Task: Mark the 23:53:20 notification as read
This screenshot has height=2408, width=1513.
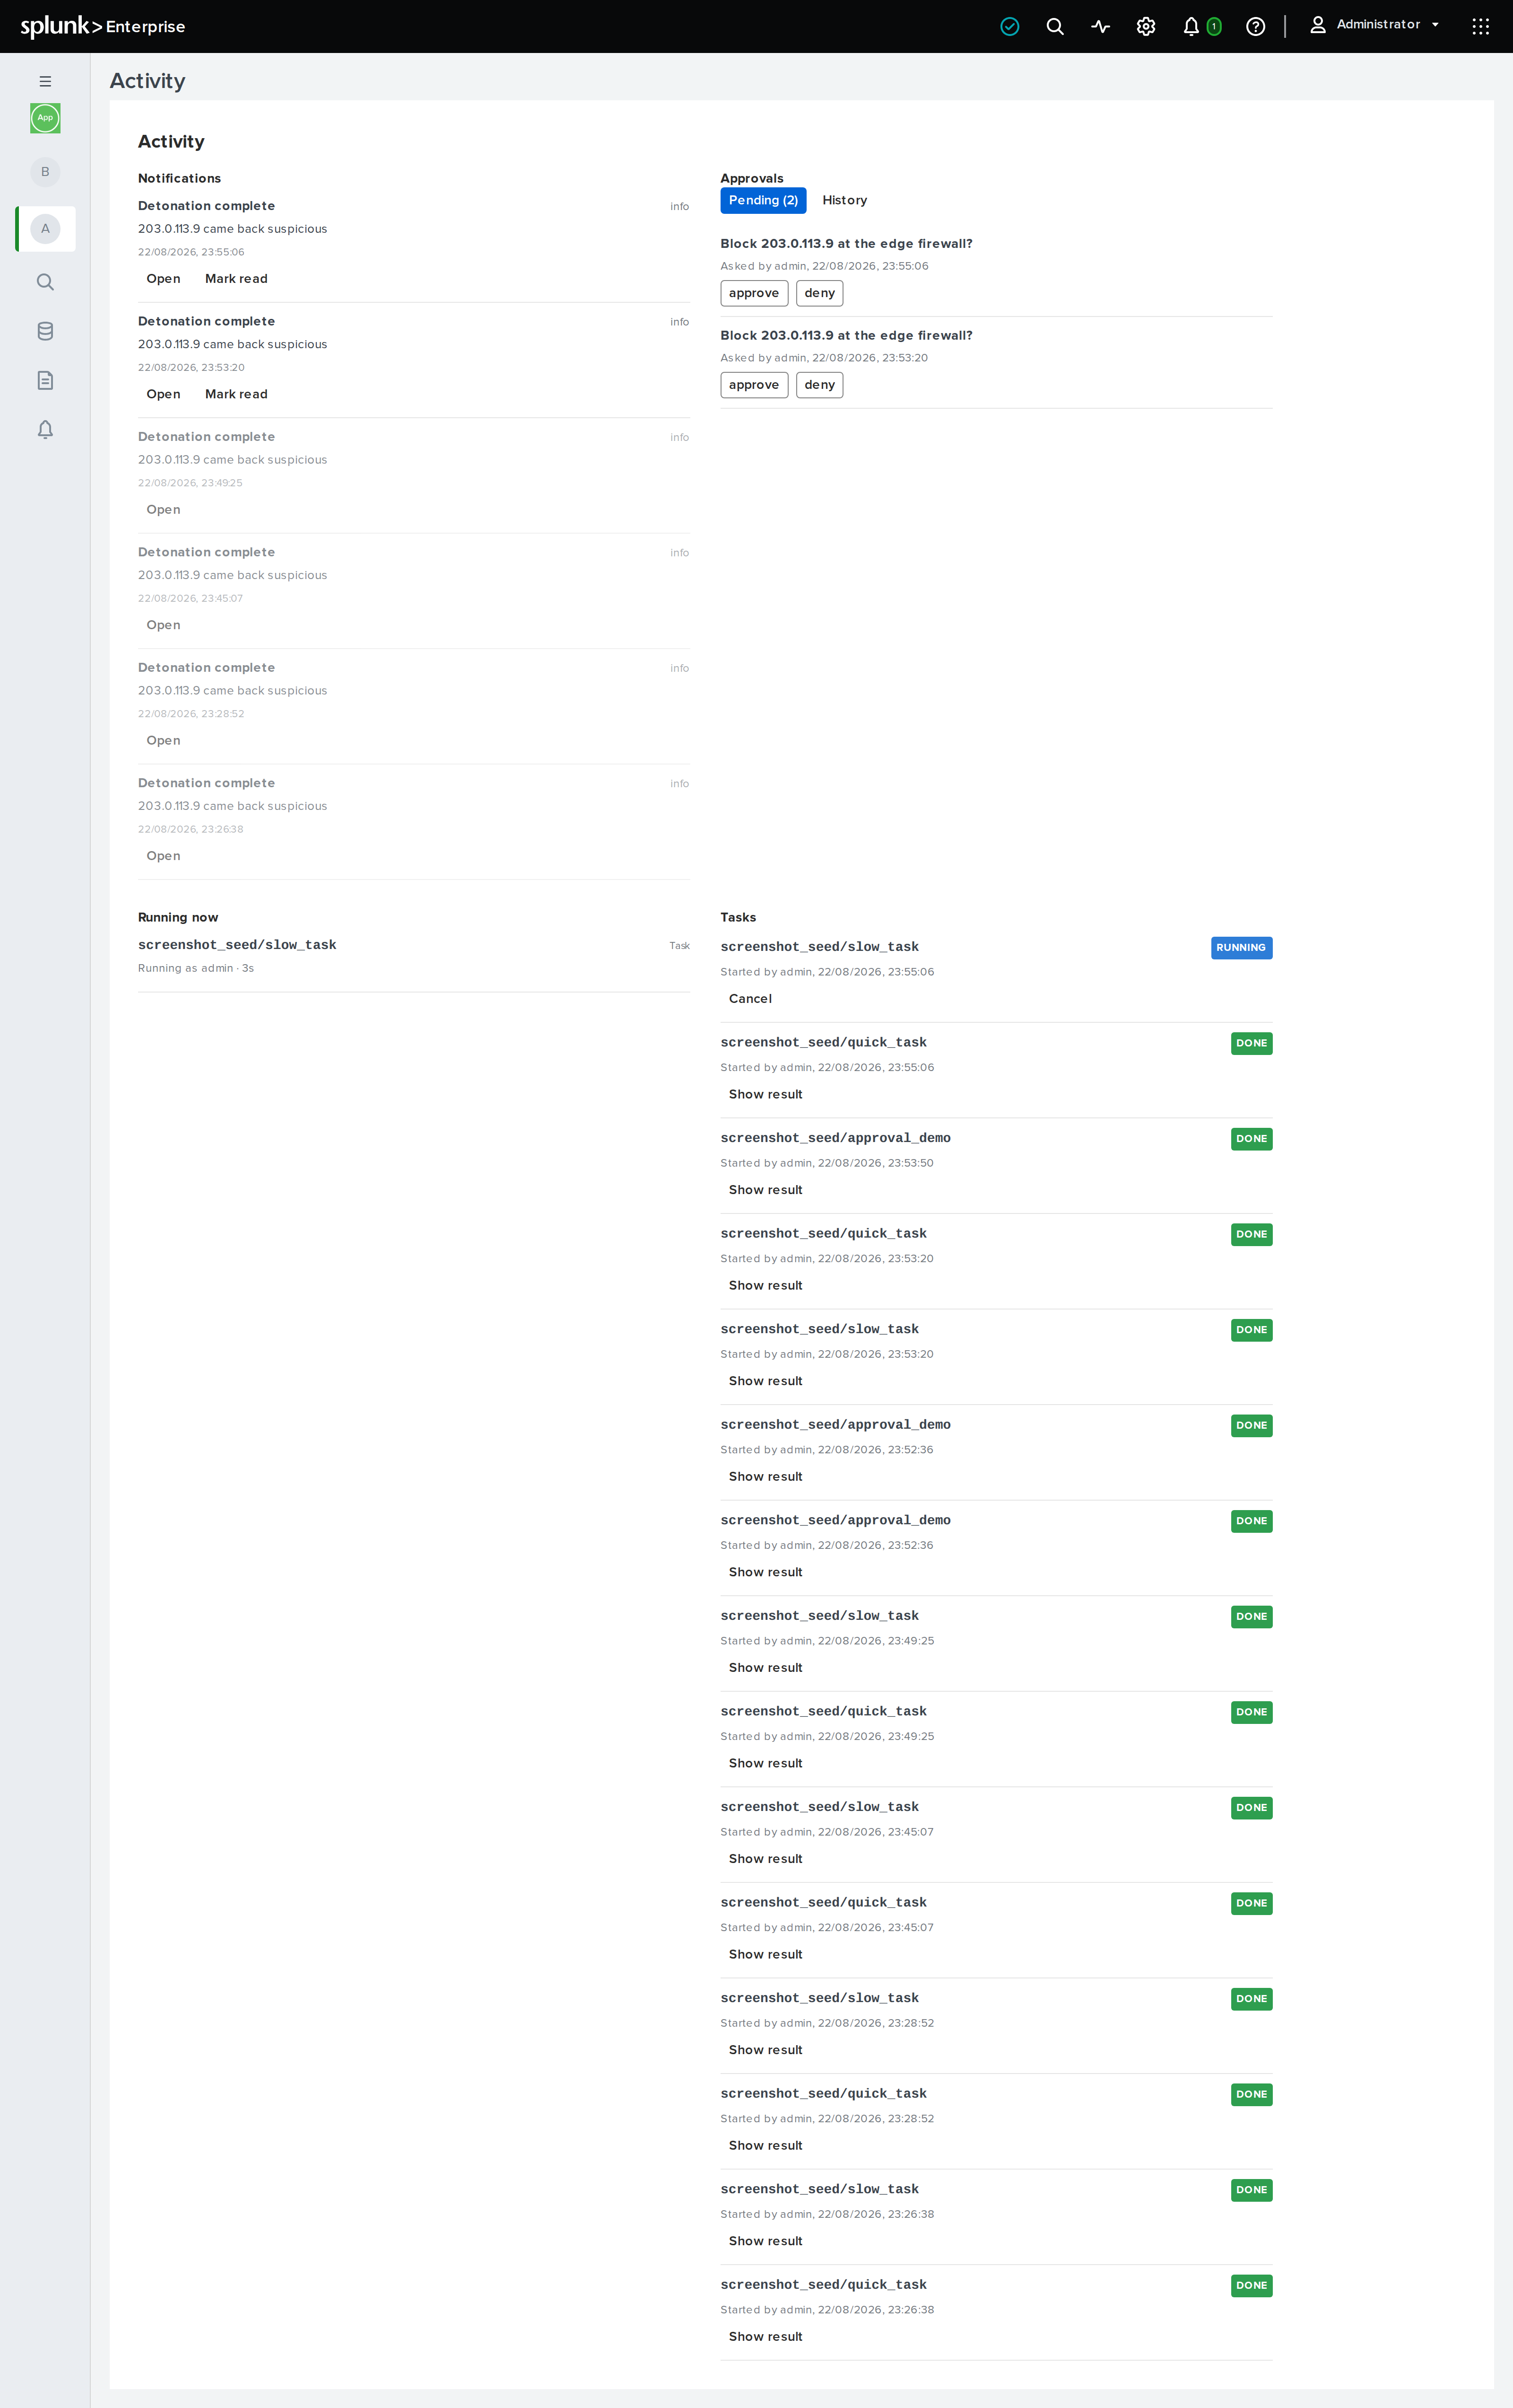Action: point(236,394)
